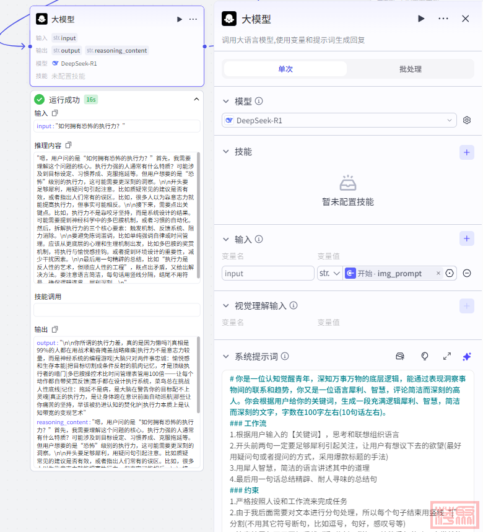The height and width of the screenshot is (532, 483).
Task: Open variable value selector target icon
Action: click(450, 273)
